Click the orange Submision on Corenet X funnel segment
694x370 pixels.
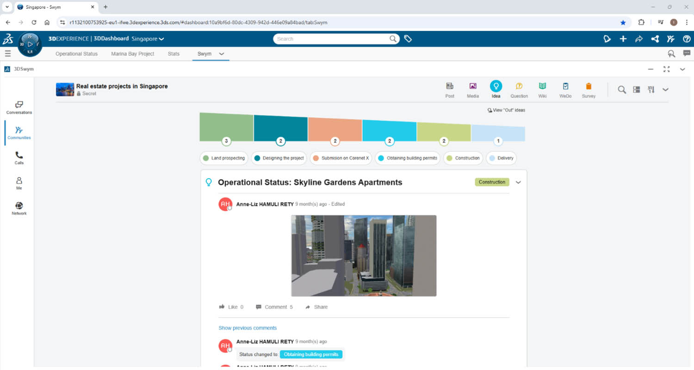pos(335,128)
